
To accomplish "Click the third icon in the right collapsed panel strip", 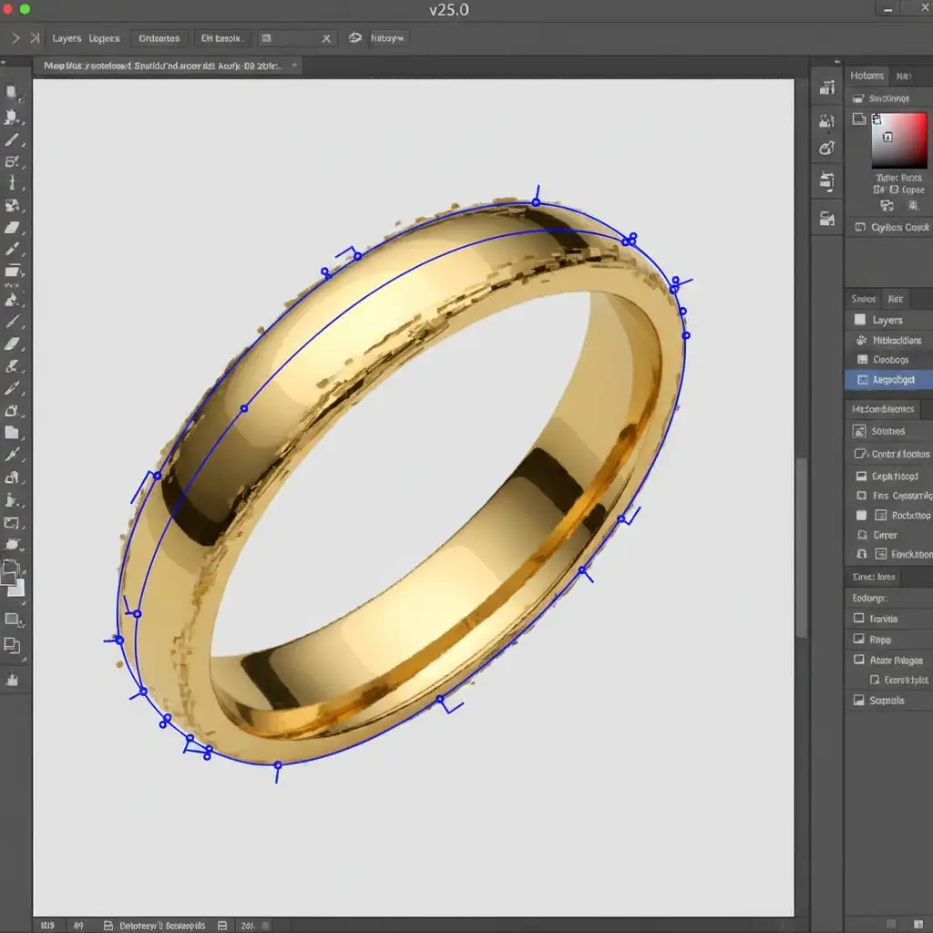I will tap(827, 148).
